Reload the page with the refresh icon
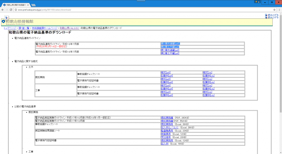282x154 pixels. click(x=11, y=10)
